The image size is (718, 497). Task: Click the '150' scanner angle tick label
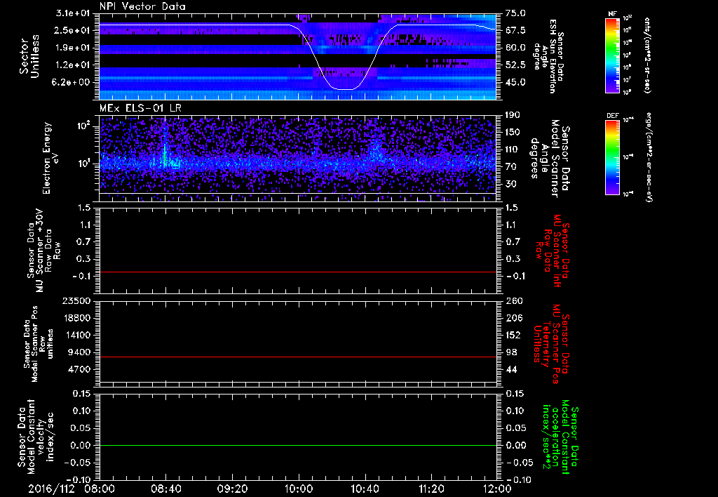(513, 133)
